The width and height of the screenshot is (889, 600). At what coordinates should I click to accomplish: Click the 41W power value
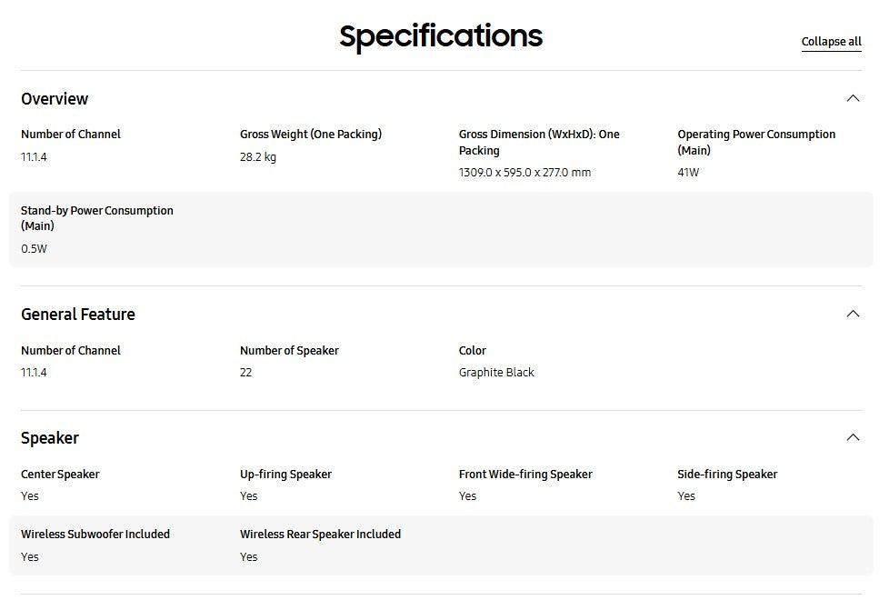coord(688,173)
